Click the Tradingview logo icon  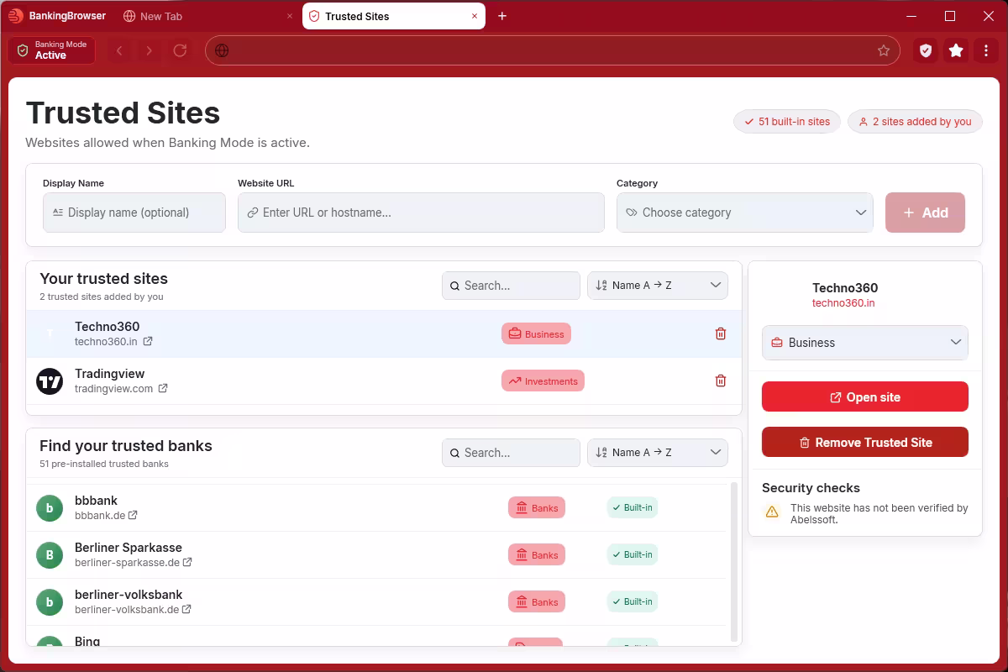[50, 381]
